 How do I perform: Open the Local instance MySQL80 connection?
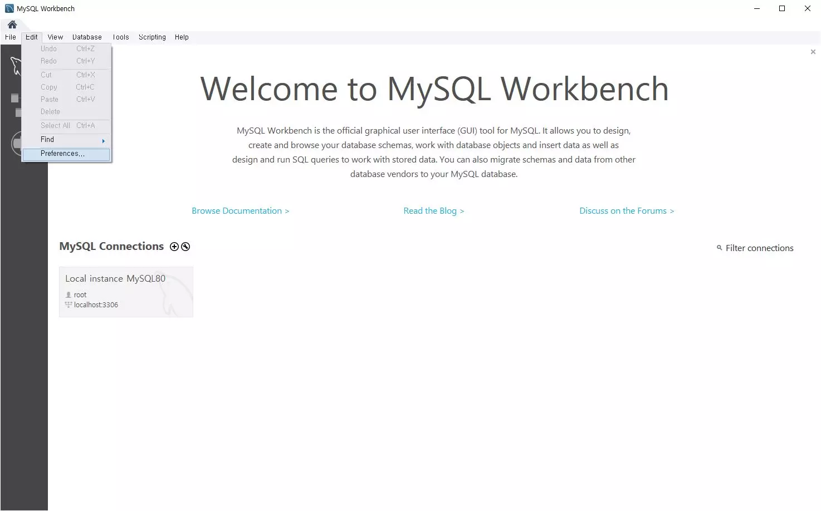pos(126,292)
